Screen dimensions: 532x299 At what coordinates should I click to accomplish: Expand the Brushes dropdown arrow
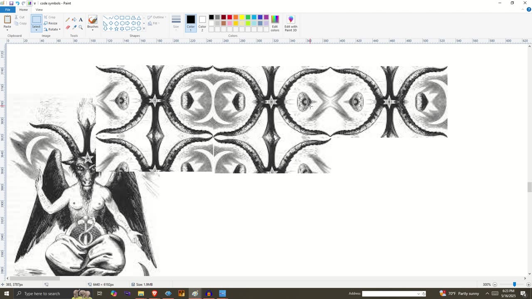point(93,29)
